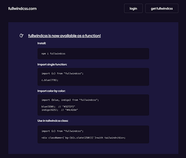Click the 'npm i fullwindcss' command text
The image size is (186, 158).
(53, 54)
